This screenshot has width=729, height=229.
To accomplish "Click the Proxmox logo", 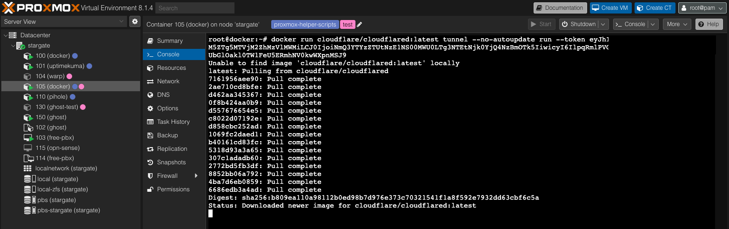I will [x=40, y=8].
